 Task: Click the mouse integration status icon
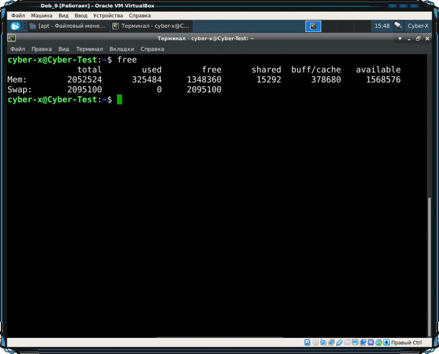click(x=379, y=342)
